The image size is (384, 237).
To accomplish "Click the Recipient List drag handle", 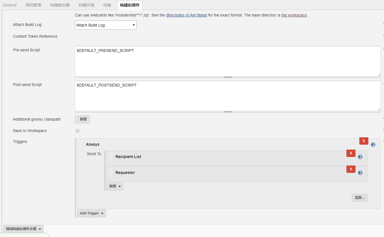I will click(111, 157).
